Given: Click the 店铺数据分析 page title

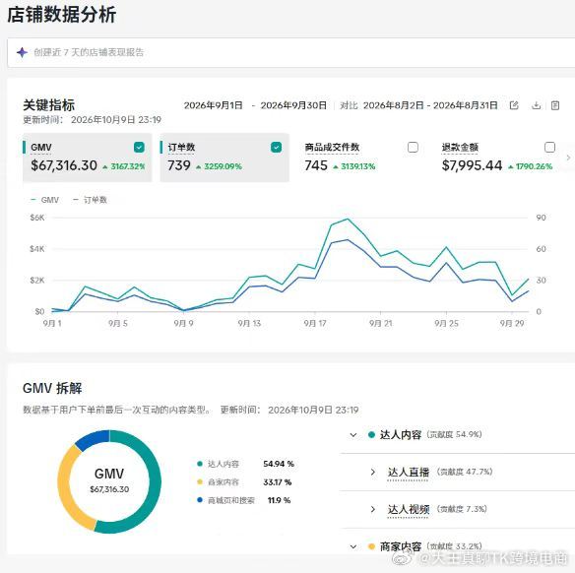Looking at the screenshot, I should (62, 15).
